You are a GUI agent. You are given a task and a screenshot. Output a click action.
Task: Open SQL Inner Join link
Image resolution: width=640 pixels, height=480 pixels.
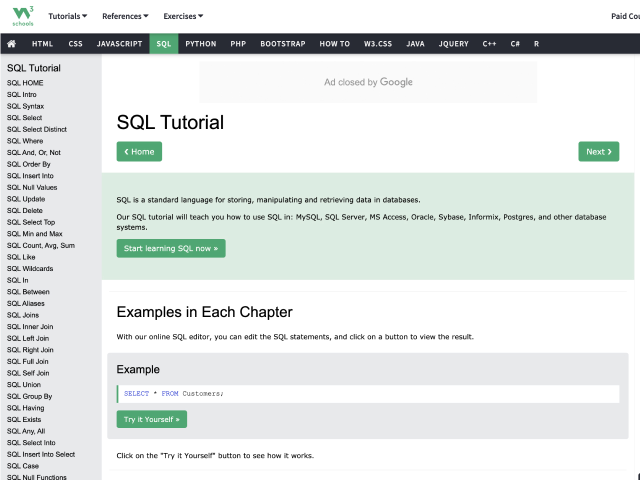pos(30,327)
